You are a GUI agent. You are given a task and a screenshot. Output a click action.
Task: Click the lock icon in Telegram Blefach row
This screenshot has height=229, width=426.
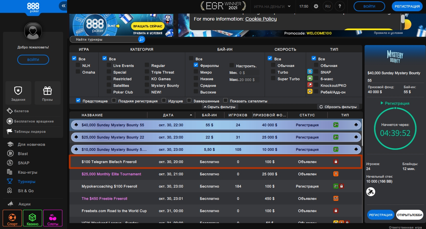pyautogui.click(x=336, y=162)
